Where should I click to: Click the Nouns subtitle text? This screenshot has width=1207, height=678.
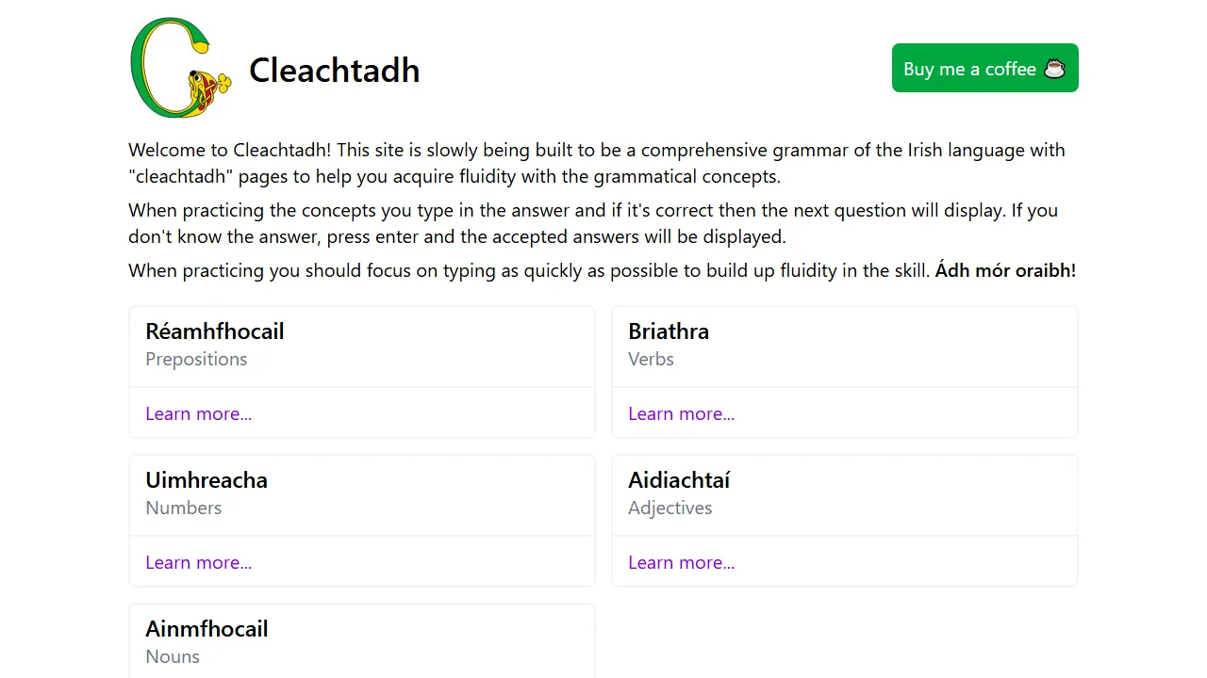point(173,656)
